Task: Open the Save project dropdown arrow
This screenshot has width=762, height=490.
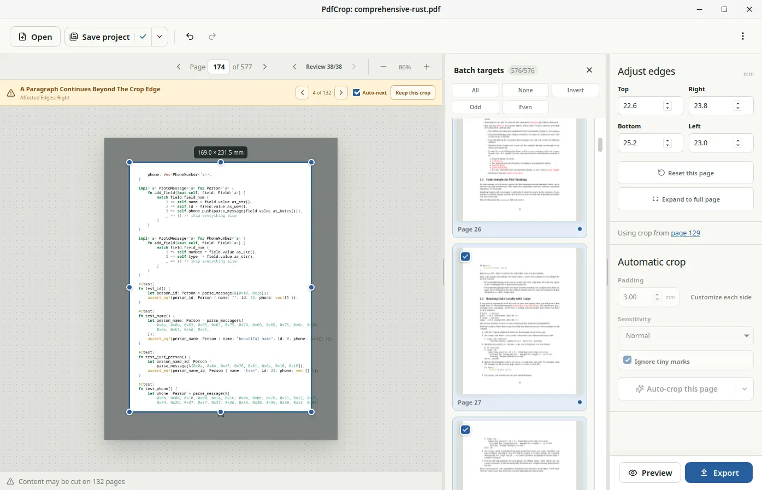Action: [160, 37]
